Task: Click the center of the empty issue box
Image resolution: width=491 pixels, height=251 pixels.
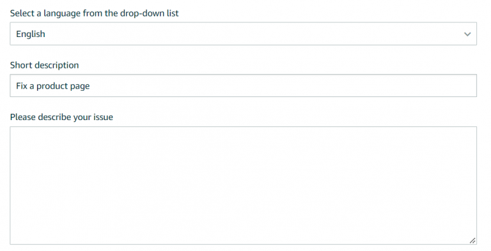Action: [x=244, y=186]
